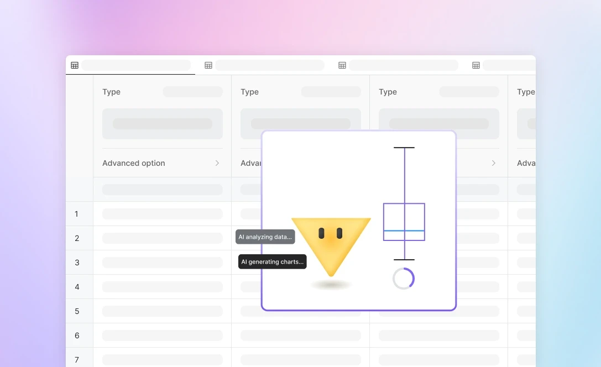601x367 pixels.
Task: Select row number 4
Action: [x=77, y=287]
